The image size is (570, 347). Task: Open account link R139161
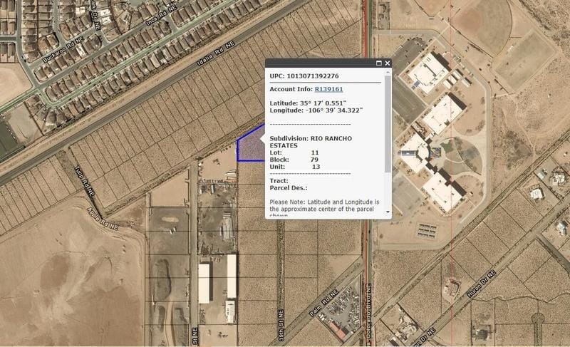(328, 89)
